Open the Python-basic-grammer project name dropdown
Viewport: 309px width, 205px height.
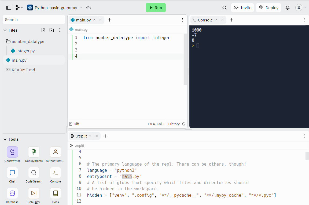pos(54,8)
